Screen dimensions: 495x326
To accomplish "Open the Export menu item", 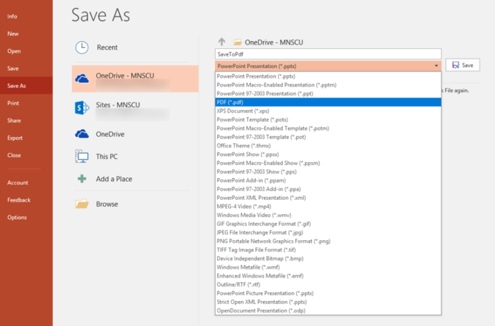I will pyautogui.click(x=15, y=138).
